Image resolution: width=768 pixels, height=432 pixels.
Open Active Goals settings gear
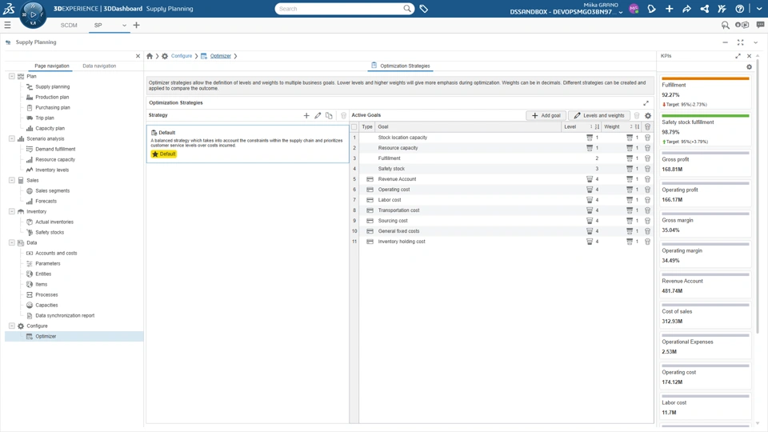648,115
